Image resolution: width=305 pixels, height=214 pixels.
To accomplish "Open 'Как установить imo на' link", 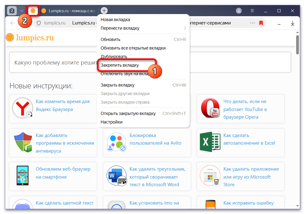I will pos(154,203).
